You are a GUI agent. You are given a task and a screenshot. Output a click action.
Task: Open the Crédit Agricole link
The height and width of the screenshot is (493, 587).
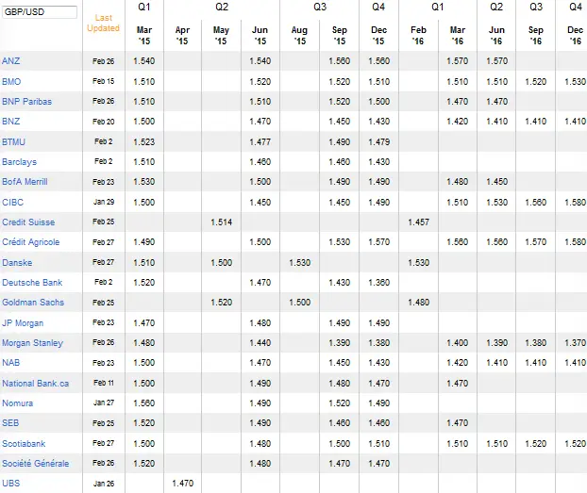[31, 242]
